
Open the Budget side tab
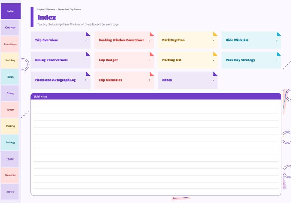10,110
